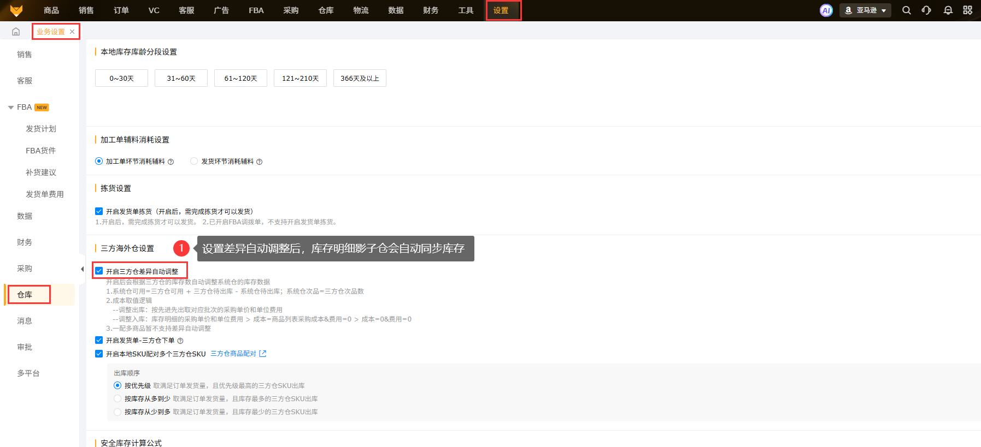Toggle 开启发货单-三方仓下单 checkbox

[99, 340]
